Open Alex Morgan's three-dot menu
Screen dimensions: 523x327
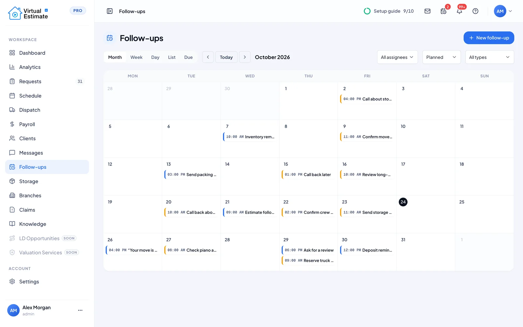coord(80,310)
